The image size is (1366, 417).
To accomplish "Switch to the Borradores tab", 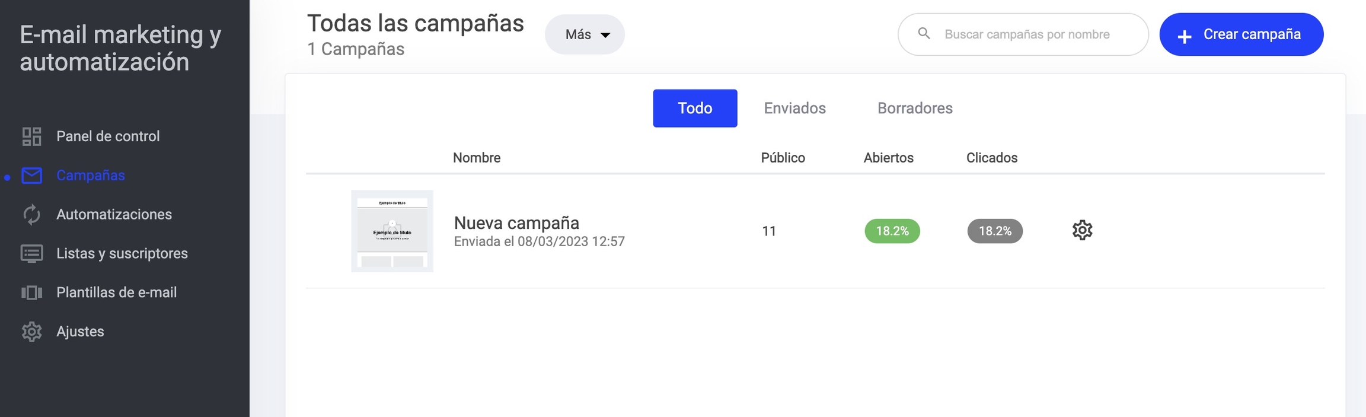I will click(x=915, y=108).
